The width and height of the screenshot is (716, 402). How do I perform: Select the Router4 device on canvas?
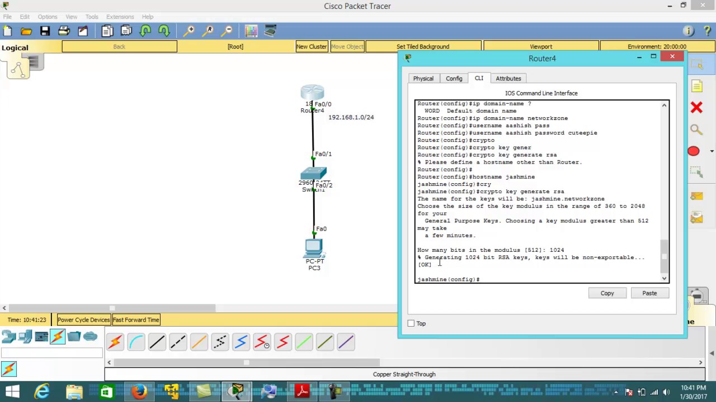[x=312, y=93]
